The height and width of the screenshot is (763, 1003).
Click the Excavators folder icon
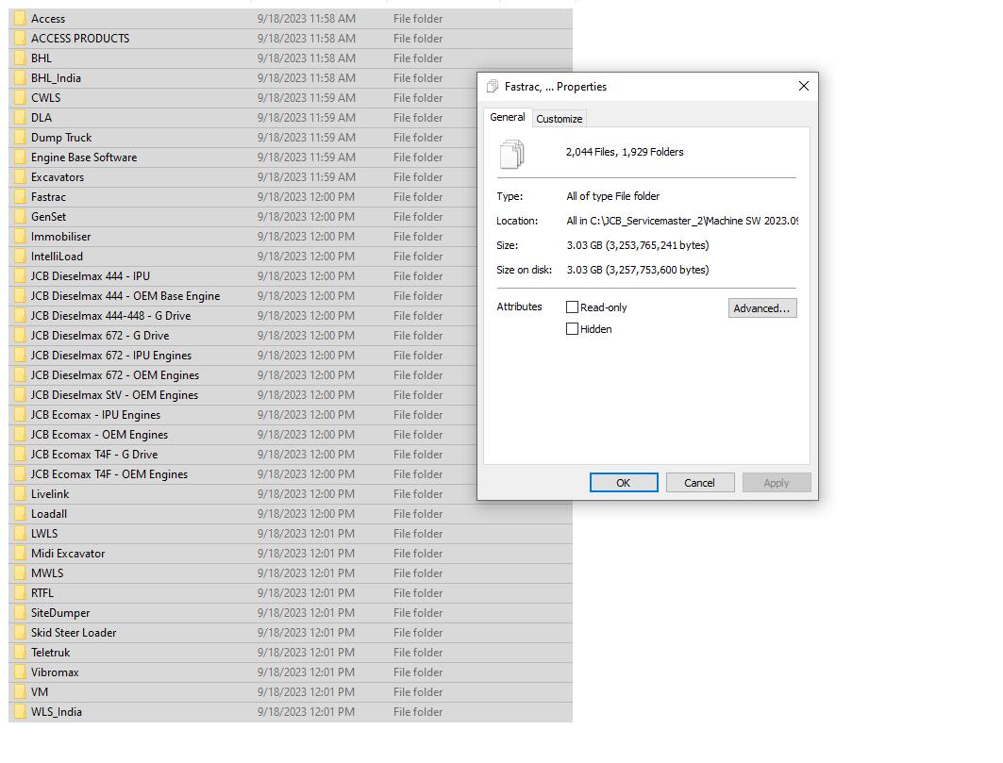21,177
